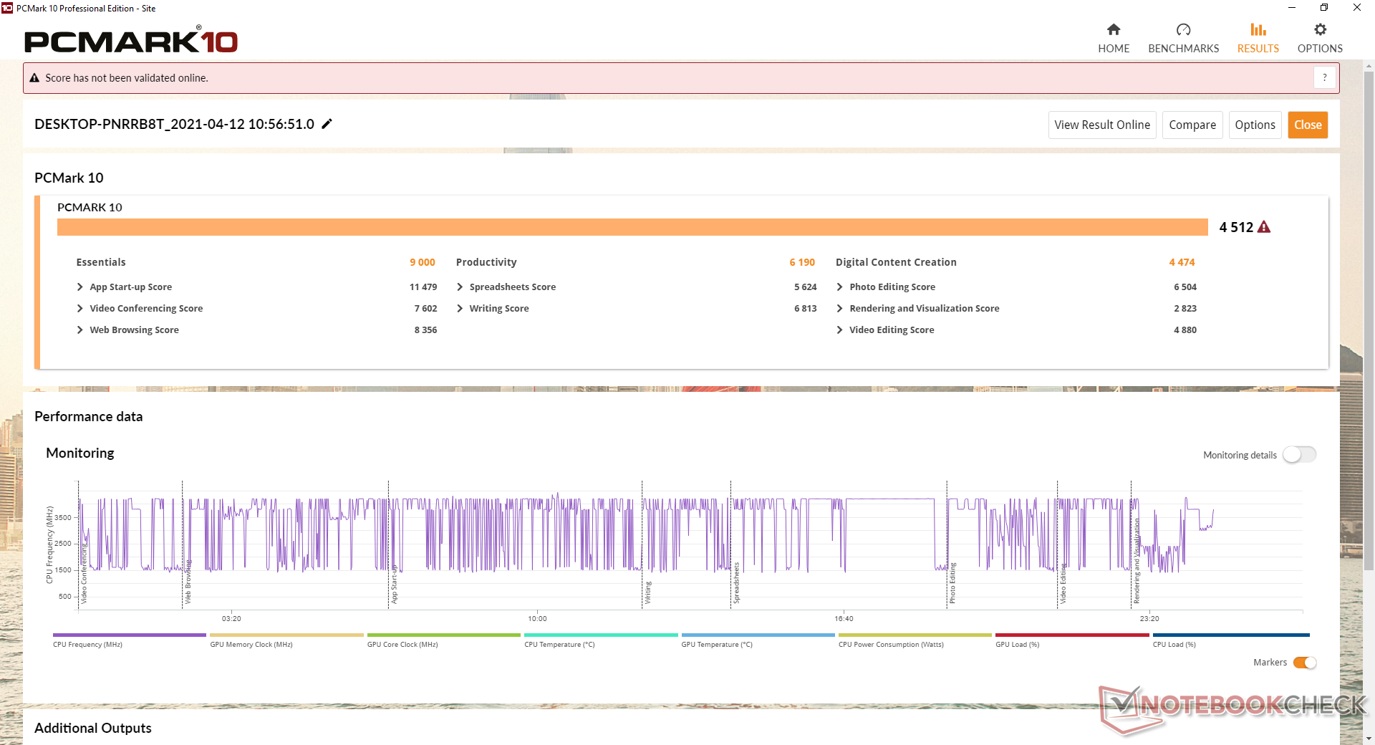
Task: Click the orange PCMark 10 score bar
Action: point(632,227)
